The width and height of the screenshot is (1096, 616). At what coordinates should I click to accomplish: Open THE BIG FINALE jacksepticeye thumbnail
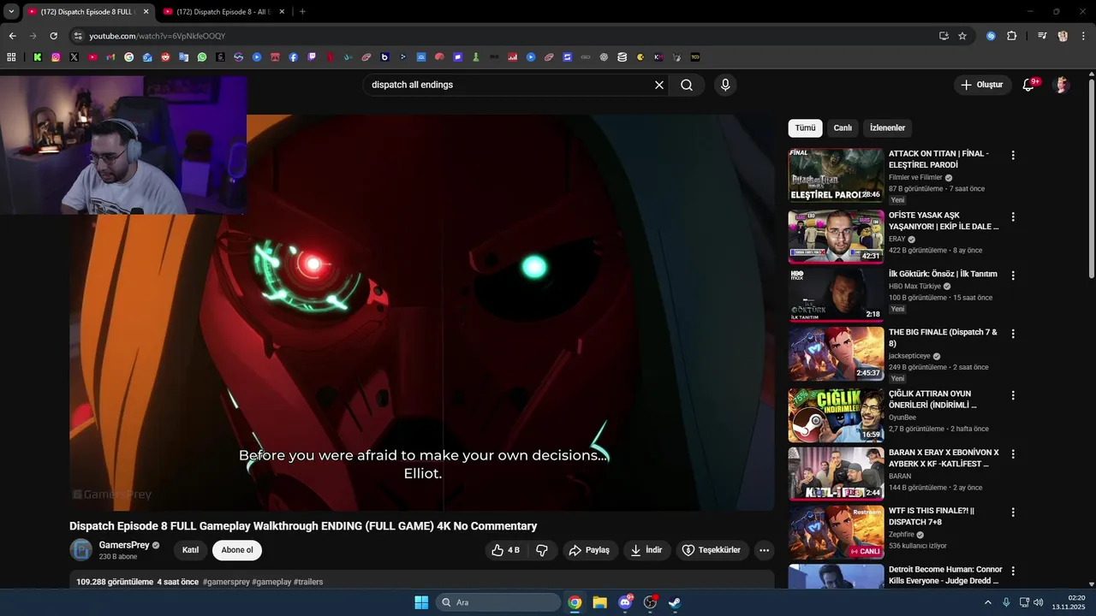[x=836, y=354]
